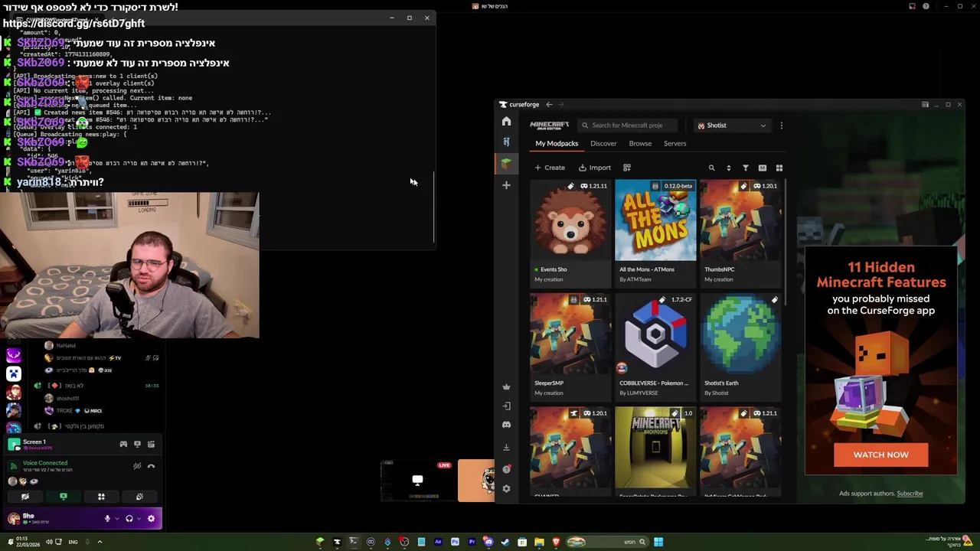Click the add game plus icon
This screenshot has height=551, width=980.
point(506,185)
